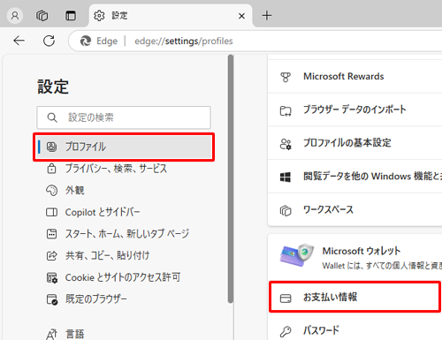Screen dimensions: 442x340
Task: Click the magnifier icon in settings search
Action: (52, 117)
